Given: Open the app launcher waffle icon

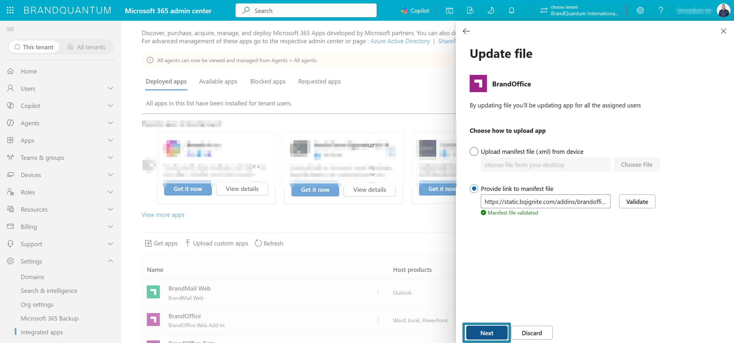Looking at the screenshot, I should pos(10,10).
